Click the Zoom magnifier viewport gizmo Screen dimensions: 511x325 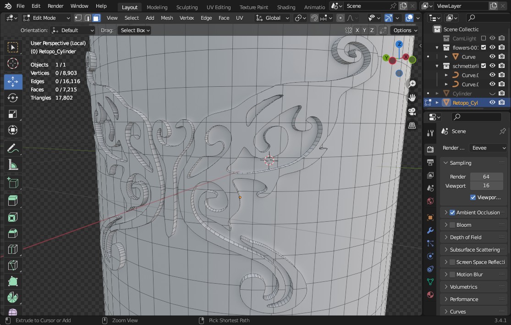pyautogui.click(x=412, y=84)
